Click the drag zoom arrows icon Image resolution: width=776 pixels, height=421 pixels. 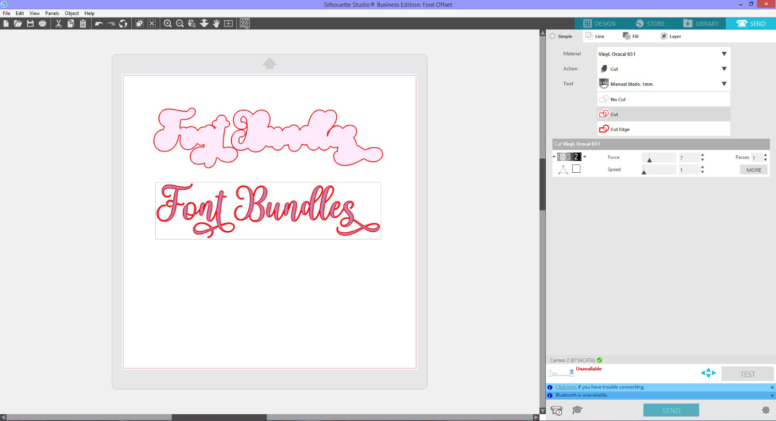click(x=204, y=23)
